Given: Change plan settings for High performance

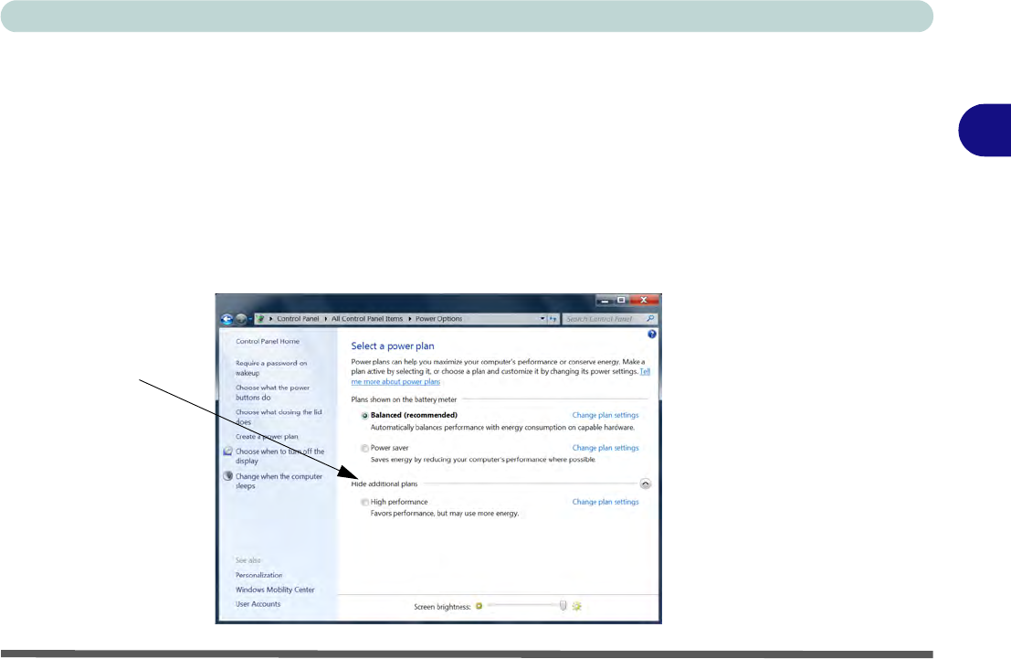Looking at the screenshot, I should point(606,502).
